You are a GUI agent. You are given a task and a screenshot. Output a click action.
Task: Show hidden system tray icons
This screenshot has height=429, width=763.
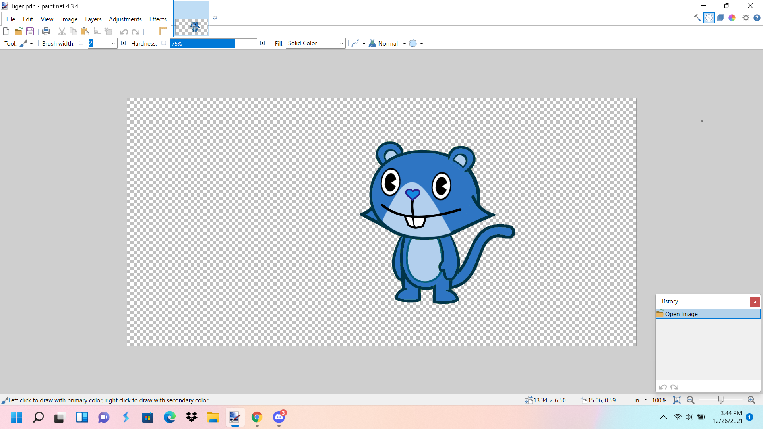[x=663, y=417]
